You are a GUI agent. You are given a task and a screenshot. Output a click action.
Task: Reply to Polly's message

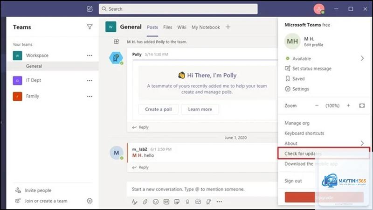(140, 127)
